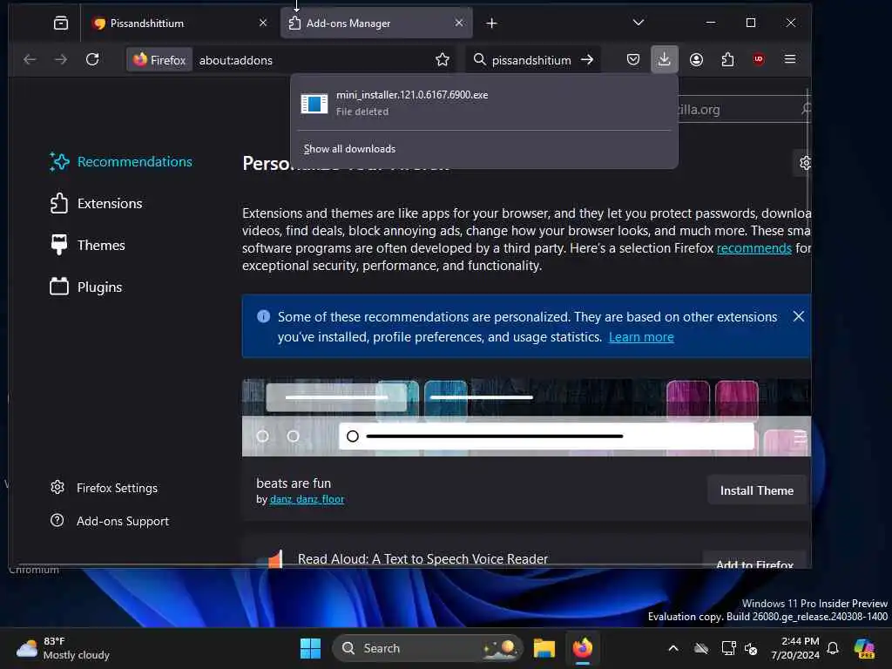892x669 pixels.
Task: Click the beats are fun theme preview
Action: 526,417
